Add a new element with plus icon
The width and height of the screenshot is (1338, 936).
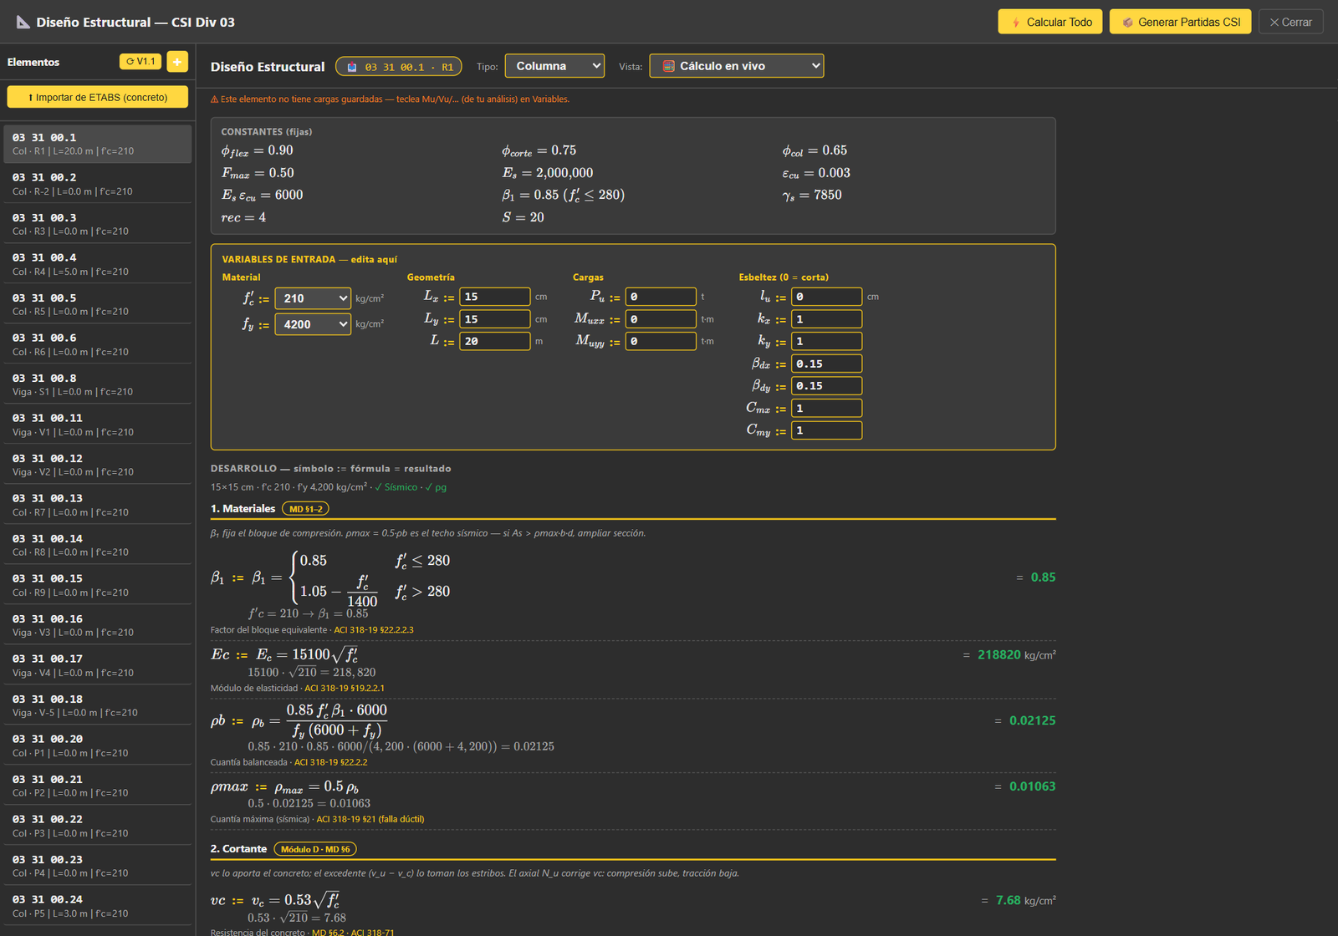coord(177,62)
